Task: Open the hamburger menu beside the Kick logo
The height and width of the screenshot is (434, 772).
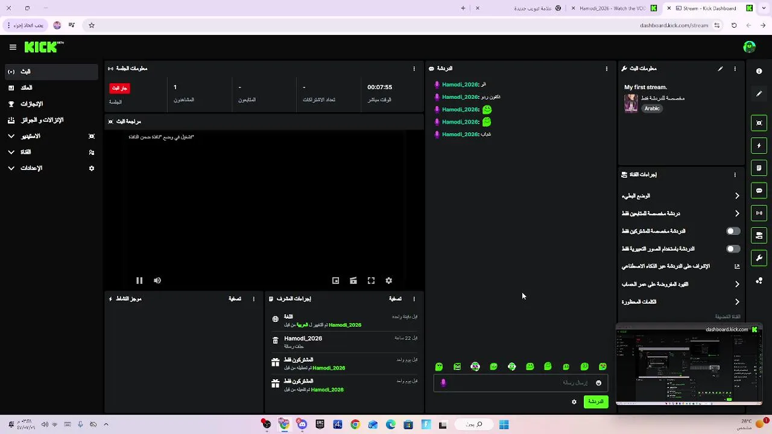Action: pos(13,47)
